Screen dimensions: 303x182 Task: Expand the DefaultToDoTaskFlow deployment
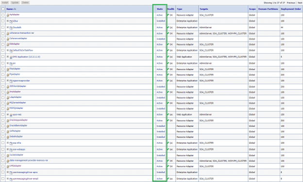pos(8,50)
